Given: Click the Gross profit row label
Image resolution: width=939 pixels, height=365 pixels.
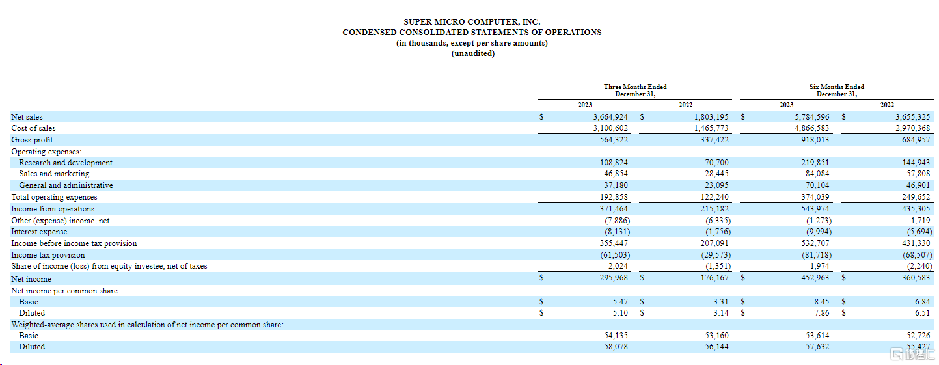Looking at the screenshot, I should [32, 140].
